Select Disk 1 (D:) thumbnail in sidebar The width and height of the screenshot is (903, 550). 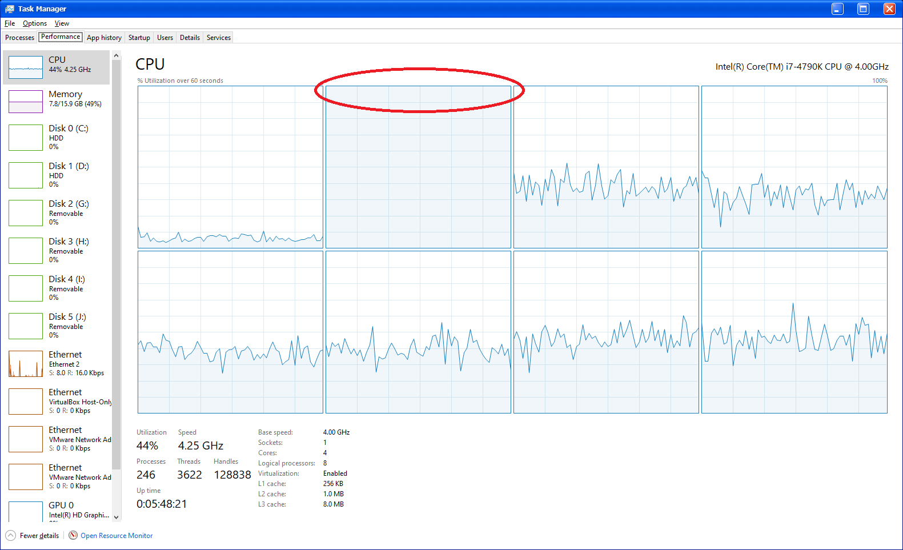tap(26, 175)
